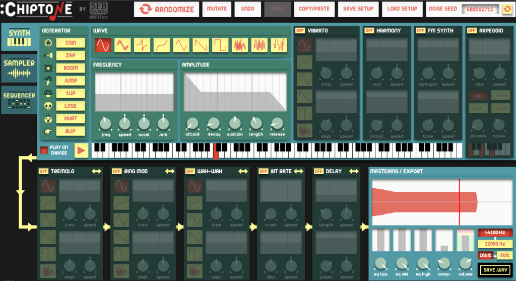This screenshot has height=281, width=516.
Task: Click the amplitude envelope graph
Action: tap(235, 92)
